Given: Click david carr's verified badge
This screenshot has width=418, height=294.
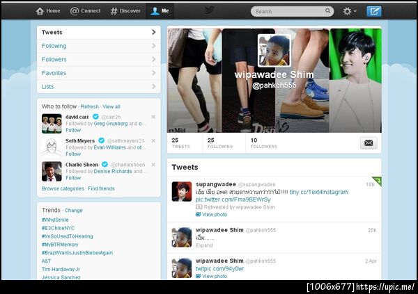Looking at the screenshot, I should (95, 117).
